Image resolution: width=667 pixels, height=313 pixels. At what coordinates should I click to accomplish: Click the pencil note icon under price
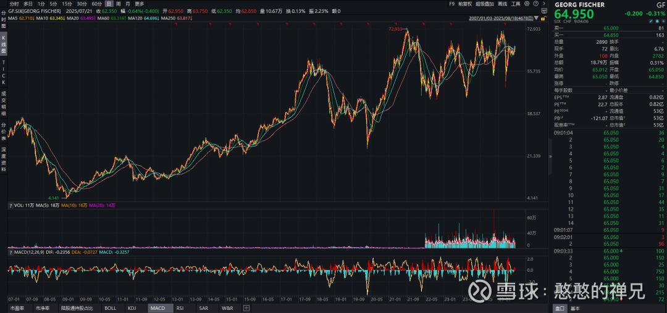651,21
